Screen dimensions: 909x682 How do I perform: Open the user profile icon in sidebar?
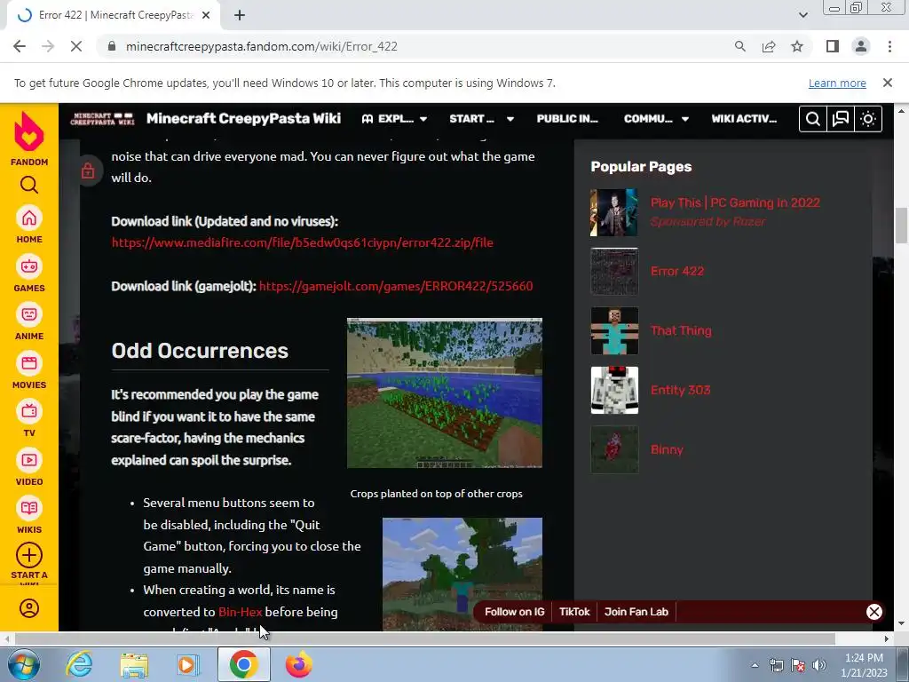click(29, 608)
